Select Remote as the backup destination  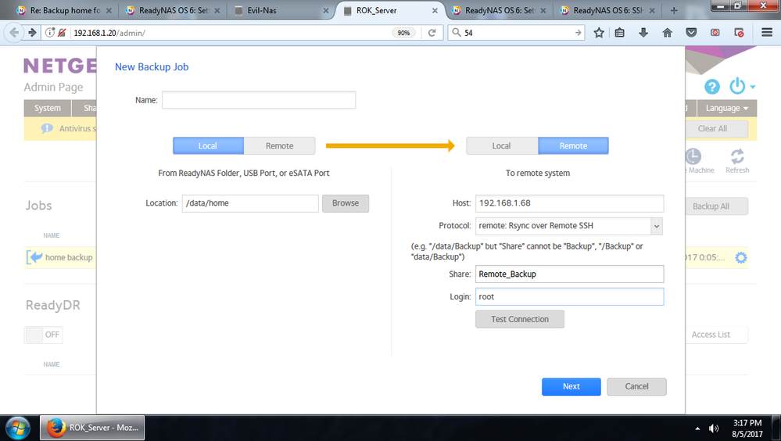tap(573, 146)
